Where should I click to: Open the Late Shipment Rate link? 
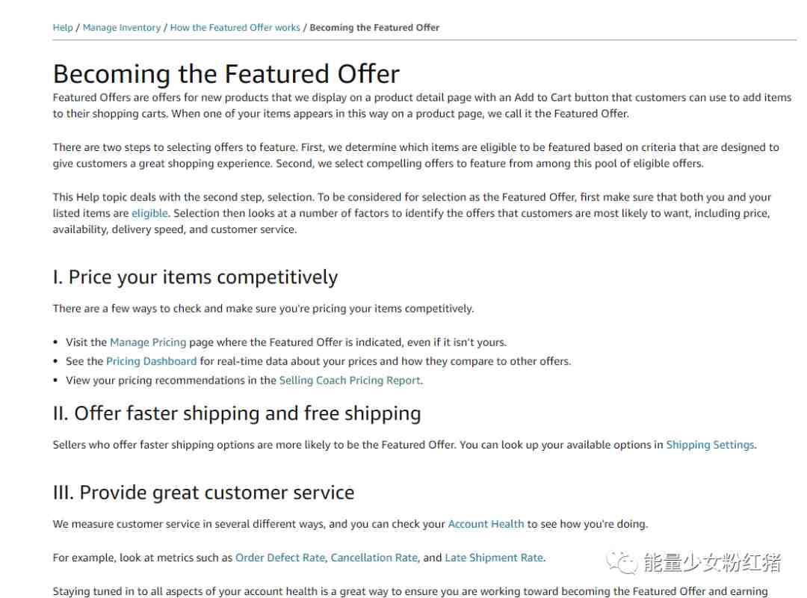494,558
